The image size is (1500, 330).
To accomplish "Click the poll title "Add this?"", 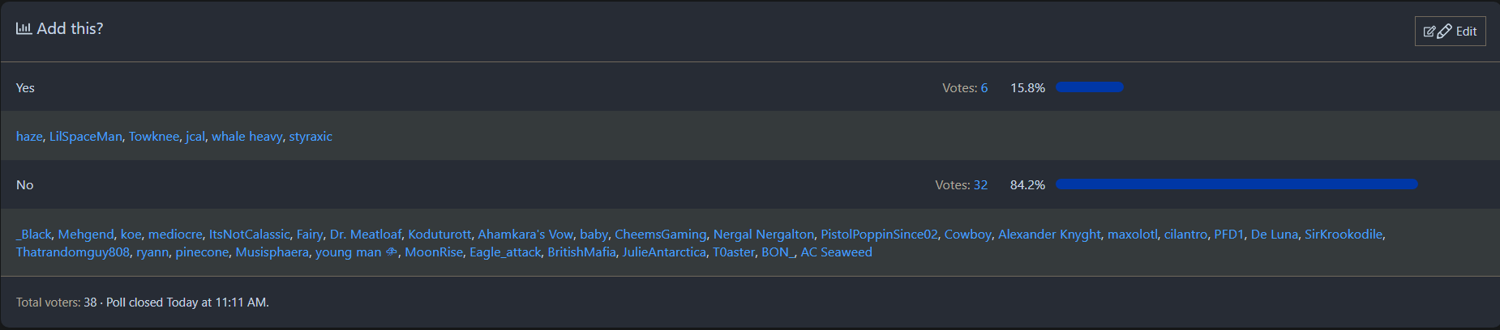I will point(70,28).
